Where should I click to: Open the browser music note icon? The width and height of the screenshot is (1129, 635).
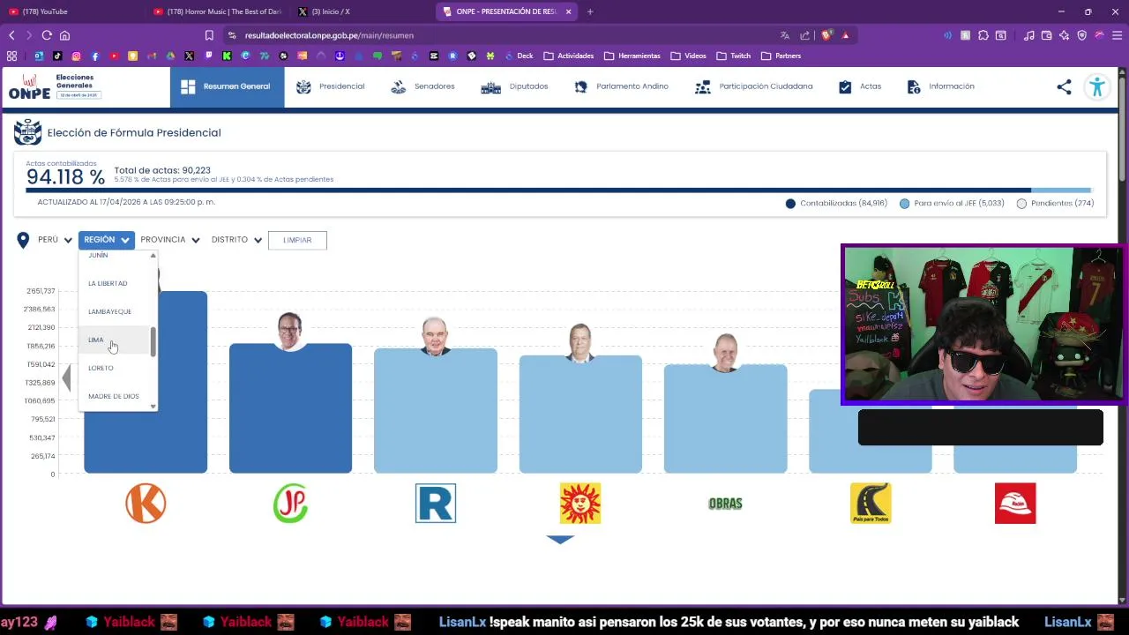[1029, 35]
